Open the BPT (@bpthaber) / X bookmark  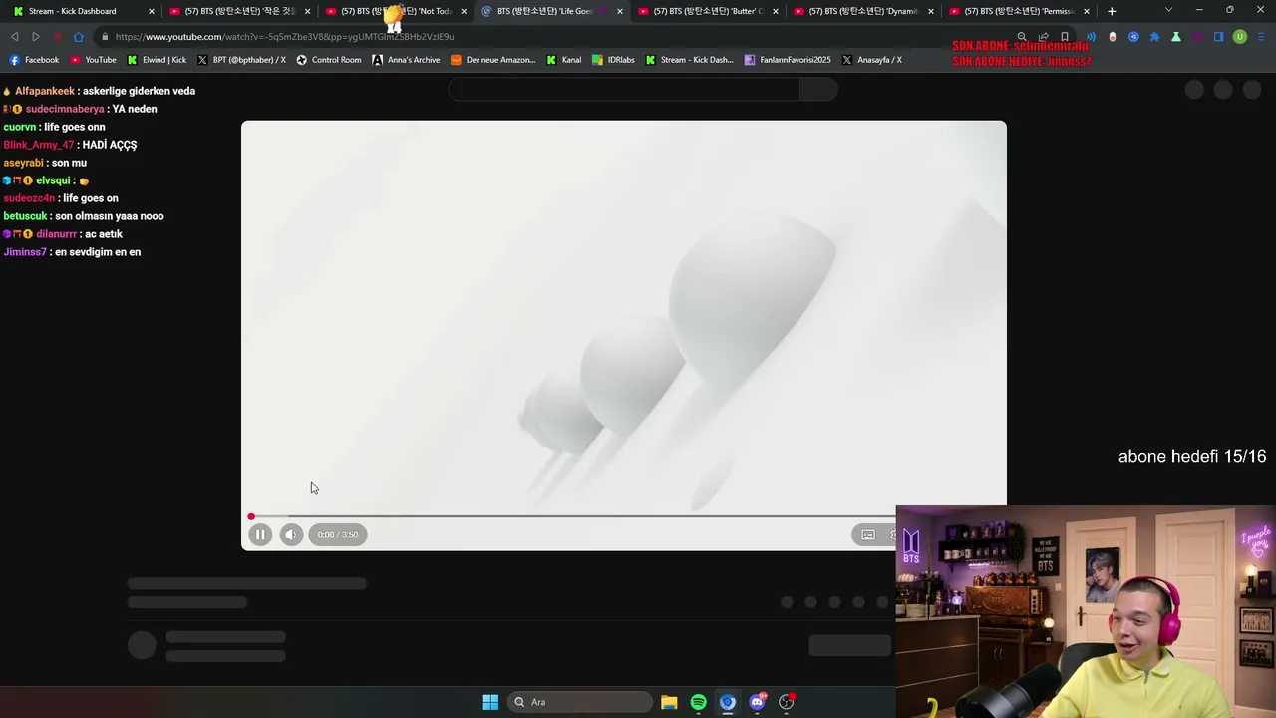[x=241, y=60]
